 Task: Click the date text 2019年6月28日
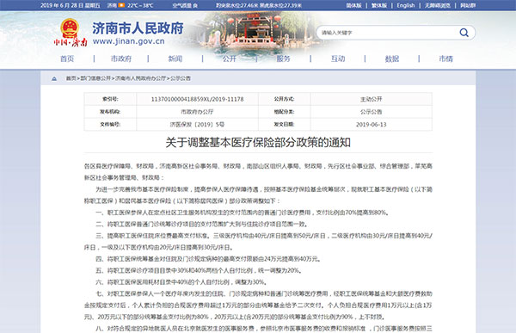(62, 5)
